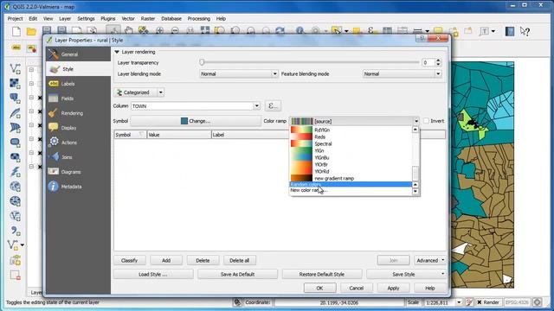Open the Layer blending mode dropdown
Screen dimensions: 554x311
pos(239,73)
